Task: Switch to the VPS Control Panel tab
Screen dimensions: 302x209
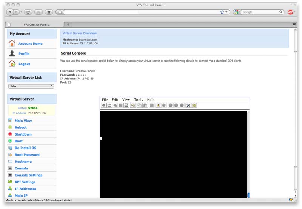Action: click(x=37, y=24)
